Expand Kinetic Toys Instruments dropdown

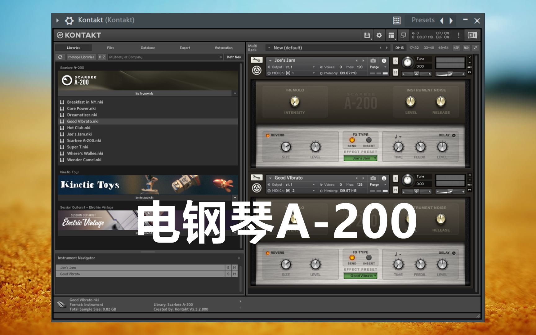tap(235, 198)
